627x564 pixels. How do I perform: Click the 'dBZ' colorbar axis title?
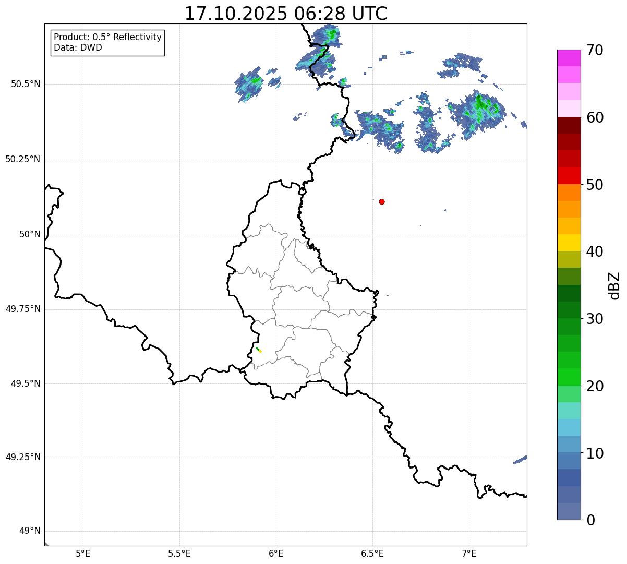coord(615,285)
